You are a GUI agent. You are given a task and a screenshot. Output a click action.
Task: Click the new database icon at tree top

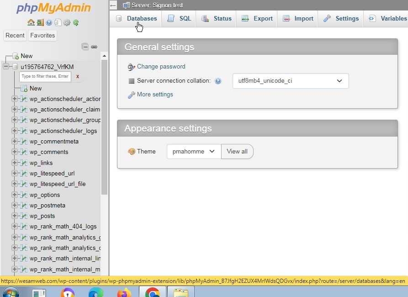(16, 56)
